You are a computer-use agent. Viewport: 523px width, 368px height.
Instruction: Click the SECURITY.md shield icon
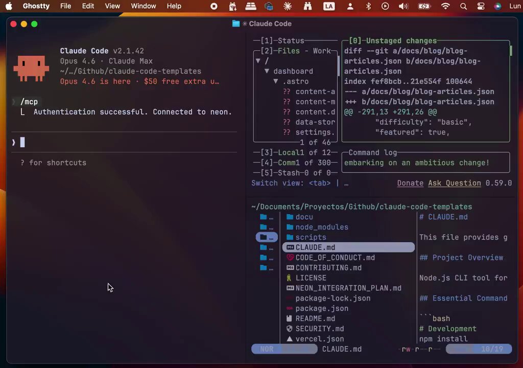[x=290, y=329]
